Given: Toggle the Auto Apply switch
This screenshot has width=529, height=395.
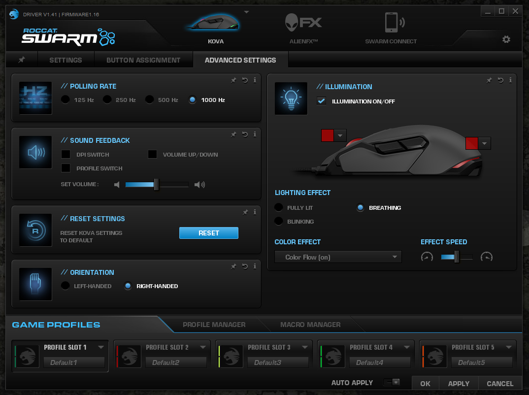Looking at the screenshot, I should coord(392,382).
